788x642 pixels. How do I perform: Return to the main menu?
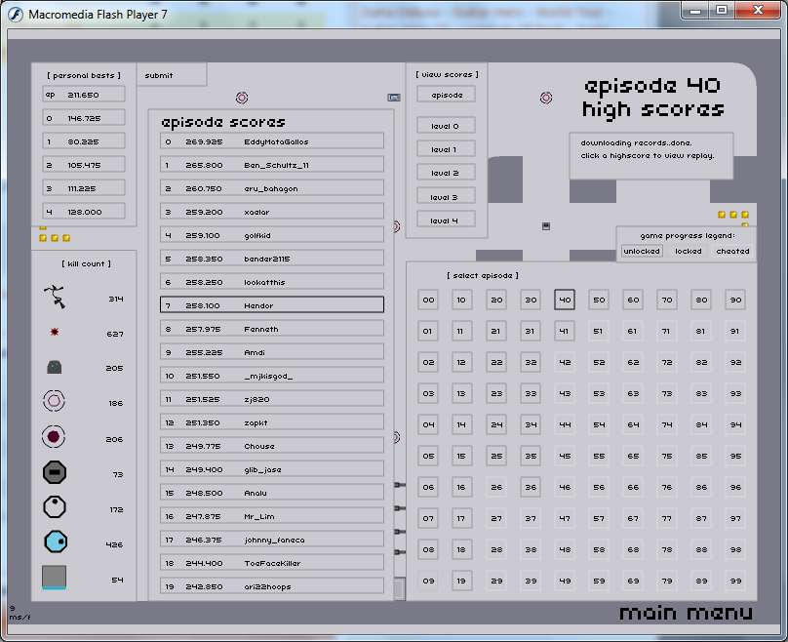tap(686, 613)
